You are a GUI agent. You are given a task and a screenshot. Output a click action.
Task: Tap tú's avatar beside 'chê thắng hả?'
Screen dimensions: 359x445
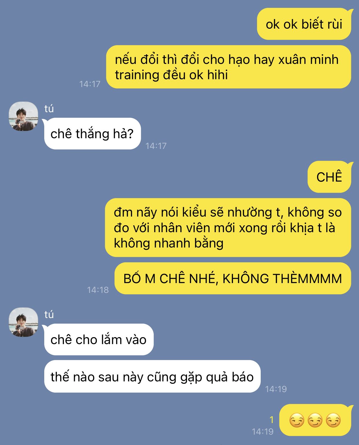[x=23, y=116]
